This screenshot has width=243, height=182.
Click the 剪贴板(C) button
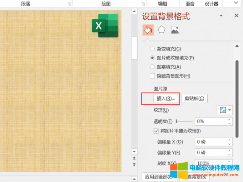click(194, 99)
